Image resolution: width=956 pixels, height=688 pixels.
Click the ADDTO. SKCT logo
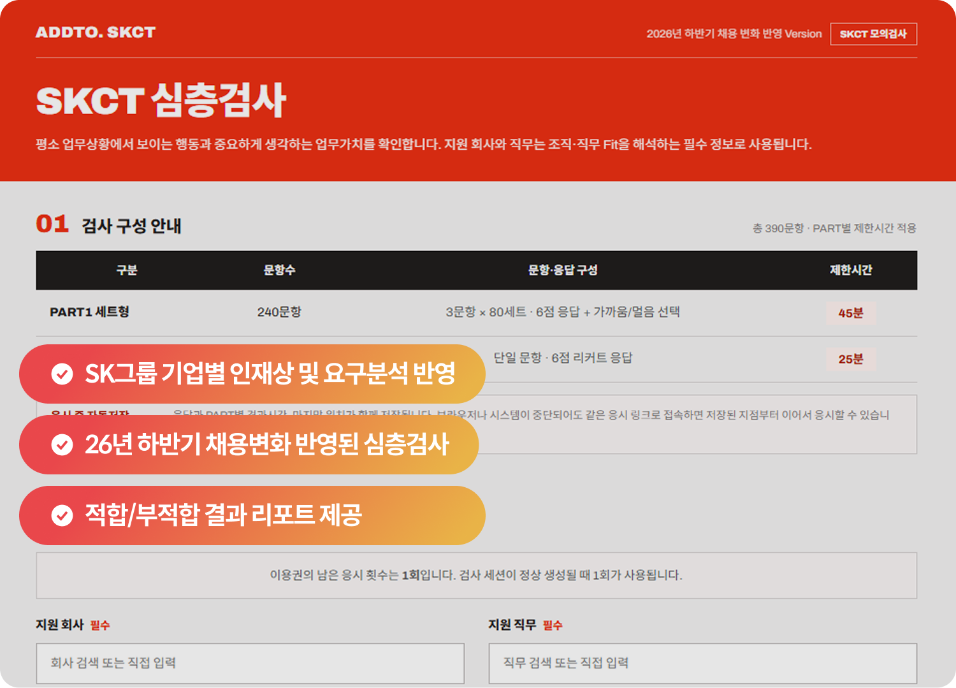coord(96,33)
